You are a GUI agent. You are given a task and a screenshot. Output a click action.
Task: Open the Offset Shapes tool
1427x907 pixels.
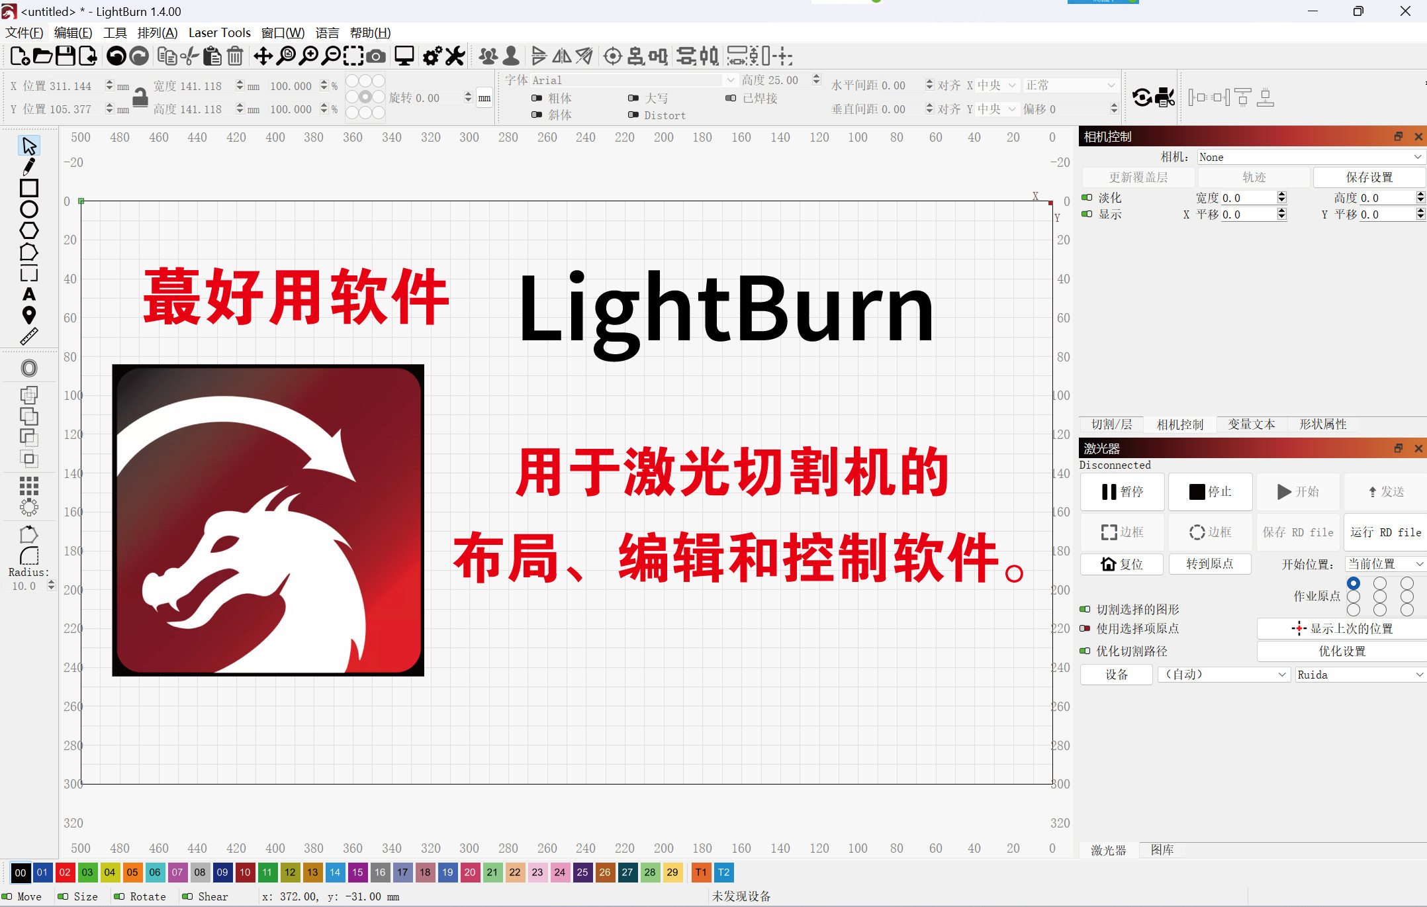[29, 368]
